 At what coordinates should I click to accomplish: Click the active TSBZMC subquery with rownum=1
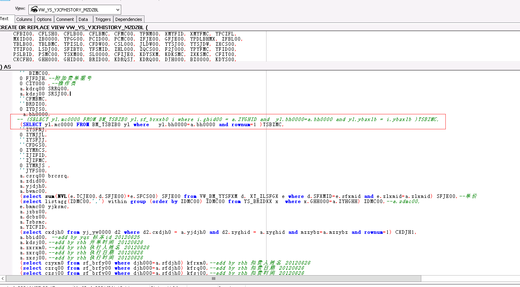click(152, 125)
